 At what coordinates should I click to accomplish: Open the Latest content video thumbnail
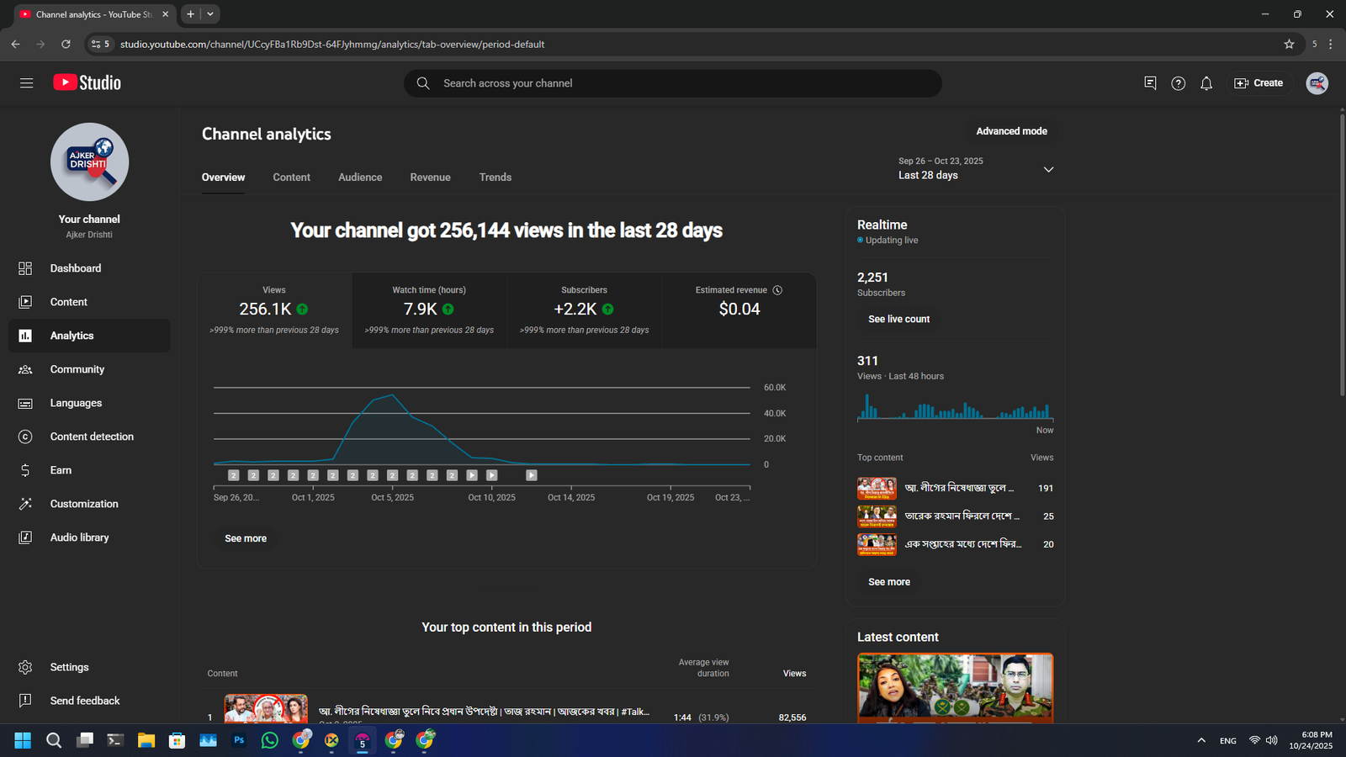tap(955, 687)
